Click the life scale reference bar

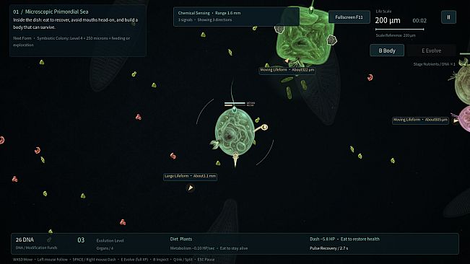click(399, 30)
